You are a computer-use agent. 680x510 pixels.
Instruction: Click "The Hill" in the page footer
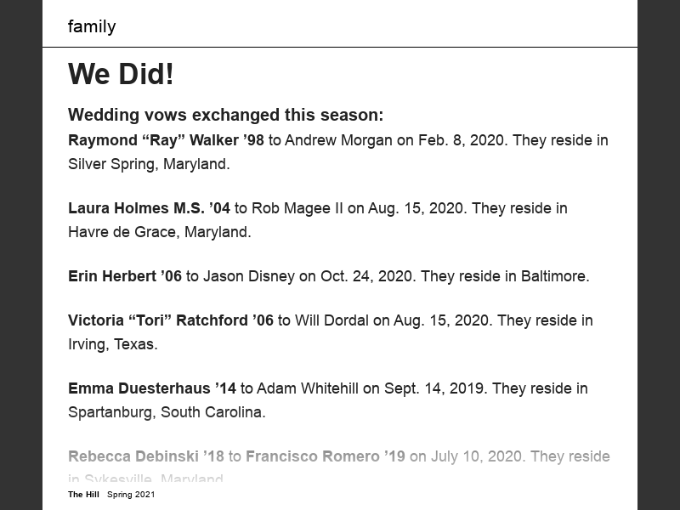(83, 495)
